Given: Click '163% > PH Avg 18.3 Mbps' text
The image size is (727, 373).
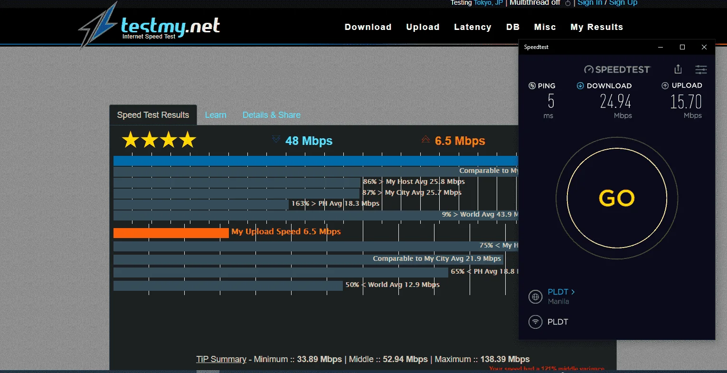Looking at the screenshot, I should point(335,203).
